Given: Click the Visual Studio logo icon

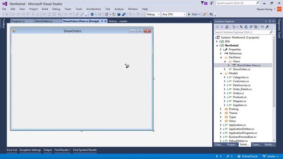Looking at the screenshot, I should tap(5, 4).
